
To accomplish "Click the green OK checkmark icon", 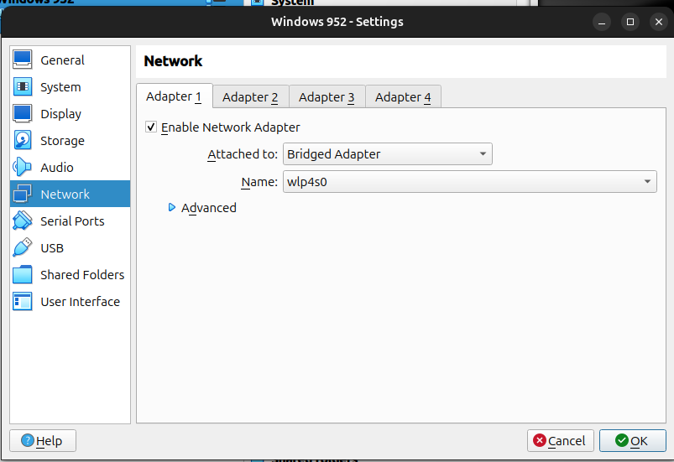I will 622,440.
